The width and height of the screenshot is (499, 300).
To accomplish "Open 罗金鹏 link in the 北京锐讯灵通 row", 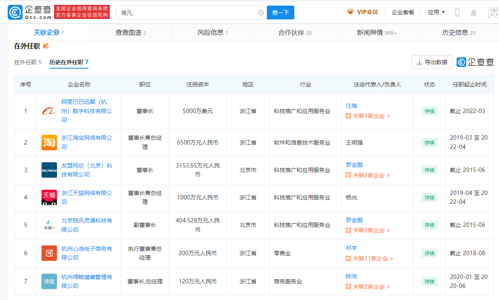I will pos(354,220).
